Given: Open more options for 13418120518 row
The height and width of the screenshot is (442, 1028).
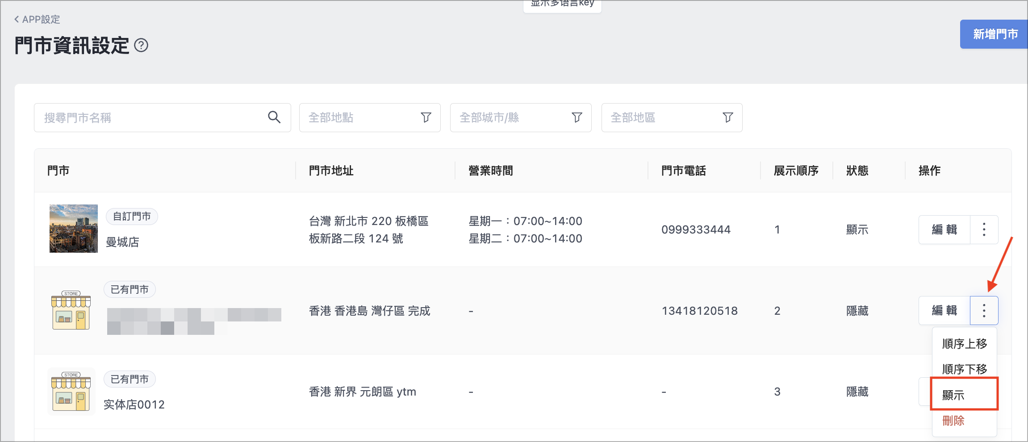Looking at the screenshot, I should pos(984,311).
